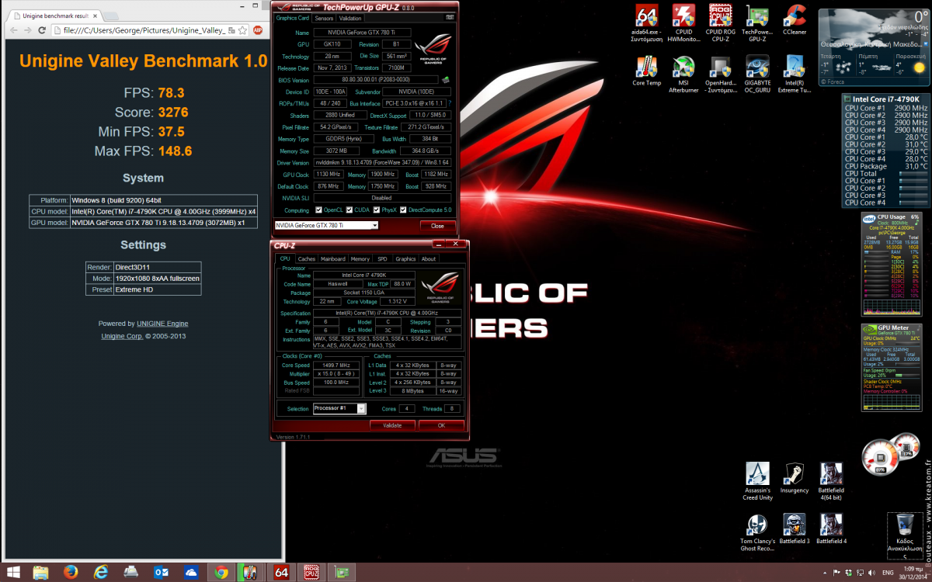Open the TechPowerUp GPU-Z desktop shortcut
The width and height of the screenshot is (932, 582).
757,21
